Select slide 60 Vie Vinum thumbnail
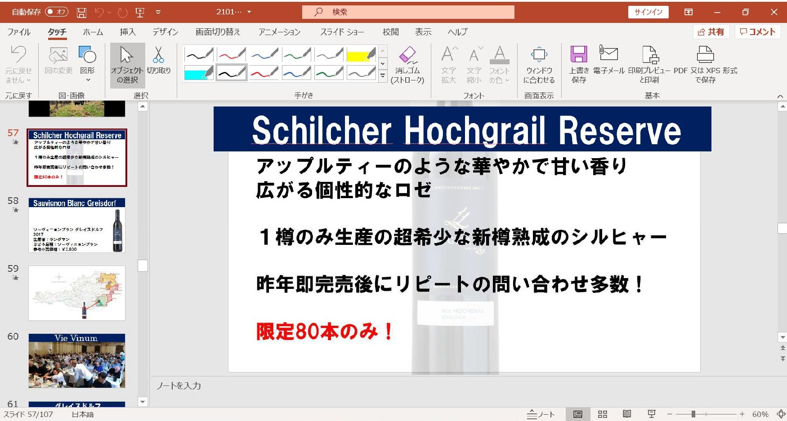 [77, 361]
